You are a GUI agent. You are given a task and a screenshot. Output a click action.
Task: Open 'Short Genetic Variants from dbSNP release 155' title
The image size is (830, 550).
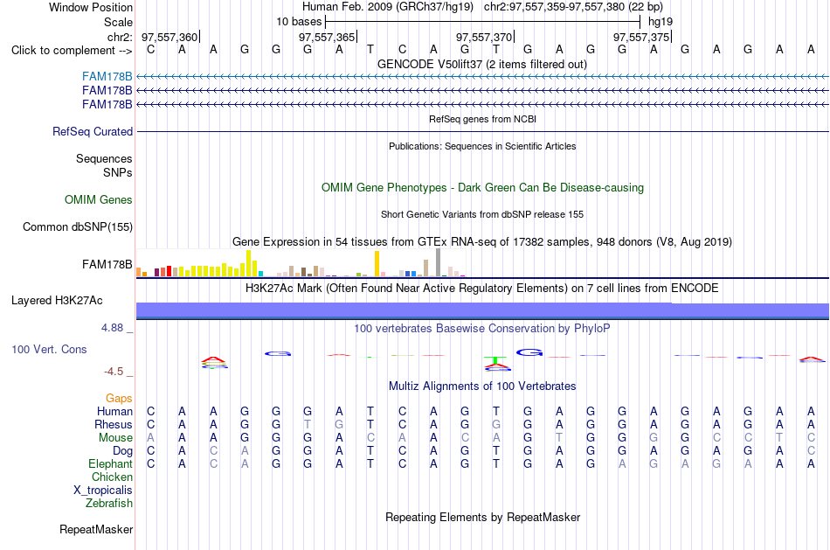pos(482,214)
